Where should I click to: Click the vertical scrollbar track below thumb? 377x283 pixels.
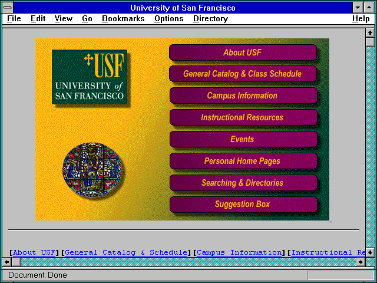370,147
